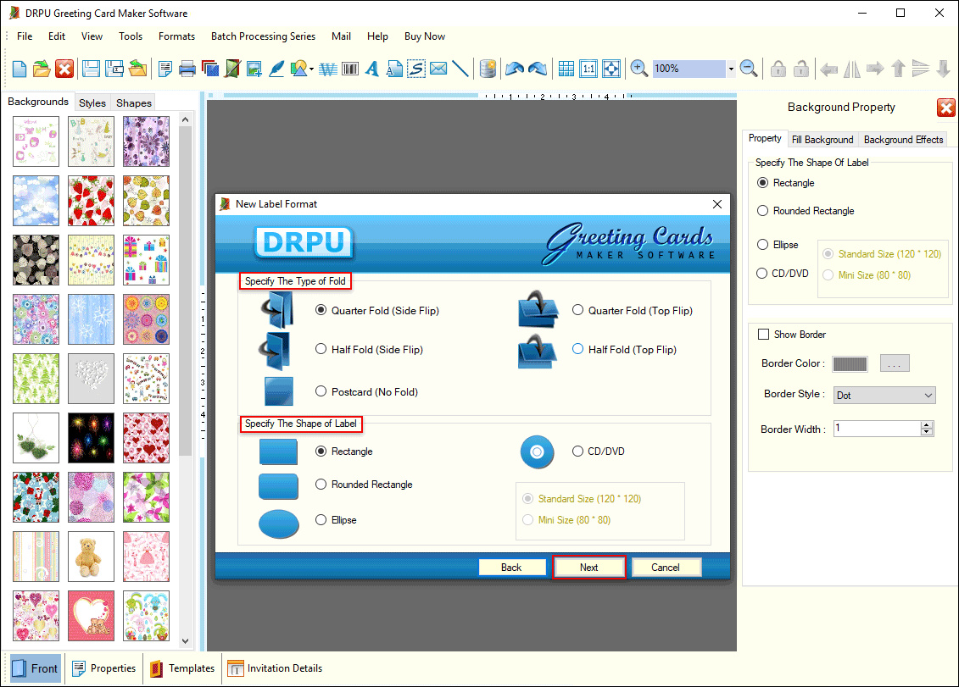Select the diagonal line drawing tool
Image resolution: width=959 pixels, height=687 pixels.
click(460, 69)
